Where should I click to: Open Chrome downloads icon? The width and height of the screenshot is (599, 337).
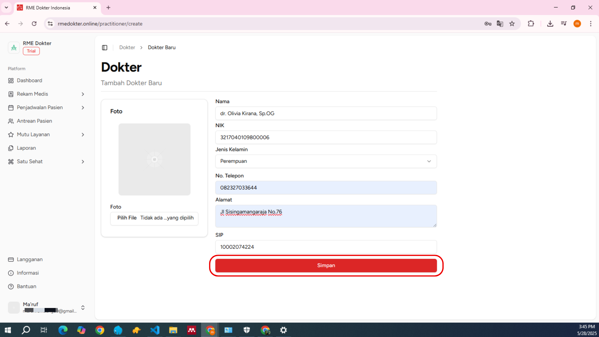(x=550, y=24)
